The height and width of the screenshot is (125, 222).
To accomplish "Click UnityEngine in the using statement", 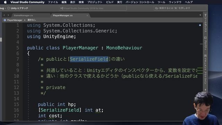I will click(x=58, y=36).
